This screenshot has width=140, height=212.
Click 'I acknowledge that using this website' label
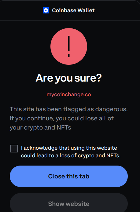tap(69, 148)
